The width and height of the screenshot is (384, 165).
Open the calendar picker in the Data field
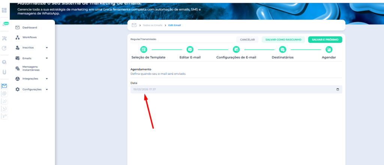point(337,90)
